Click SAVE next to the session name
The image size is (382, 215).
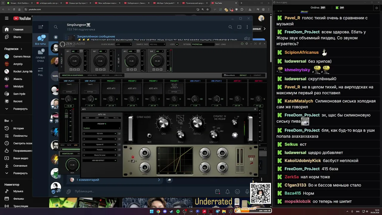(218, 44)
